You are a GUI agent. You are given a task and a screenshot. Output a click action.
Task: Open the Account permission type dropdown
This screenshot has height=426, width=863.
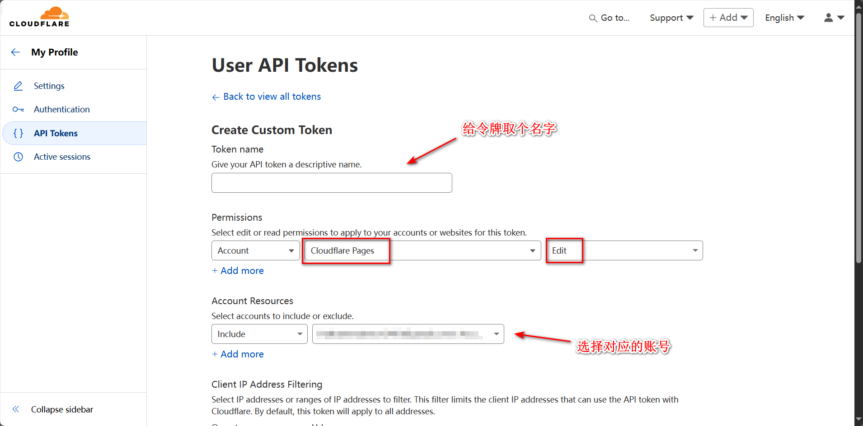click(x=255, y=250)
